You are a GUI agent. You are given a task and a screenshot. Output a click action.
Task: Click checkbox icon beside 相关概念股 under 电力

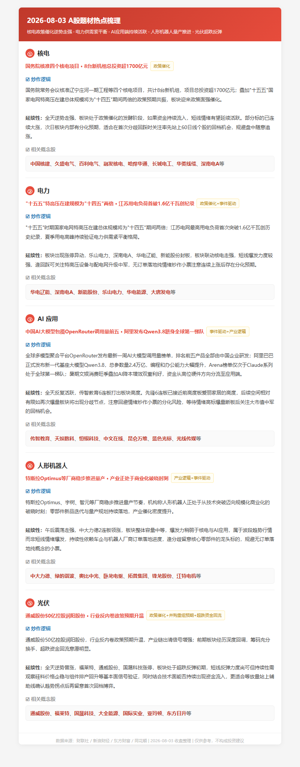pyautogui.click(x=27, y=277)
